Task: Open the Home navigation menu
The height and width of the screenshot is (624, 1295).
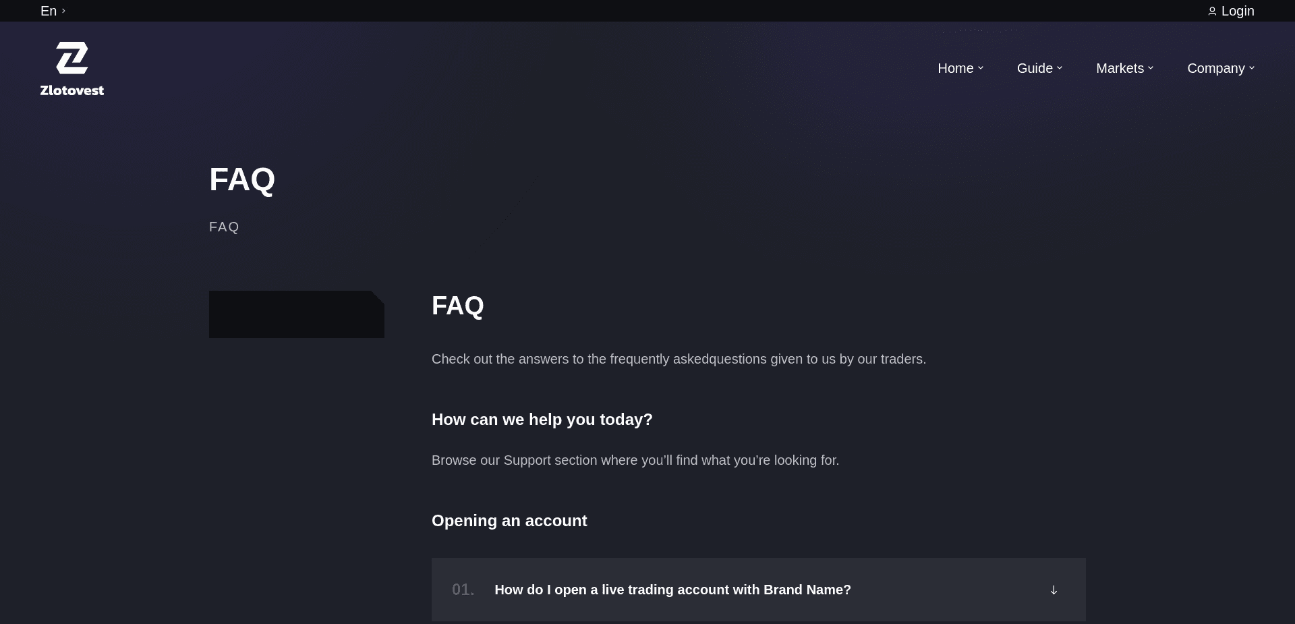Action: coord(955,68)
